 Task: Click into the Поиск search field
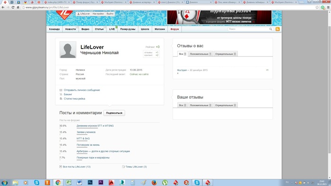click(248, 29)
